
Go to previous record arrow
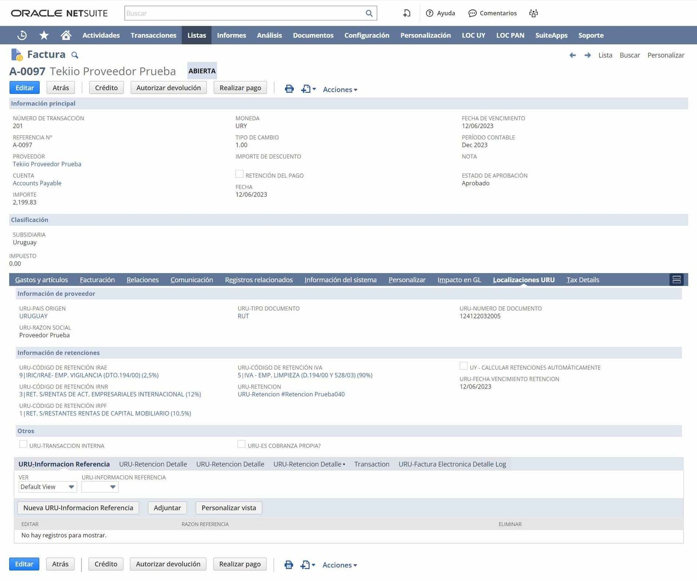click(x=572, y=55)
